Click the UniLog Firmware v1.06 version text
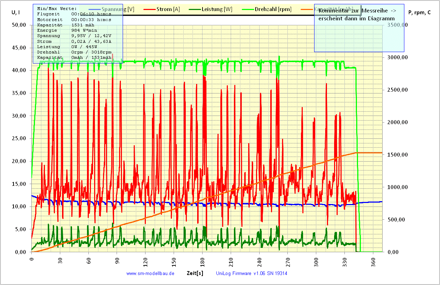Screen dimensions: 440x285 [x=251, y=274]
